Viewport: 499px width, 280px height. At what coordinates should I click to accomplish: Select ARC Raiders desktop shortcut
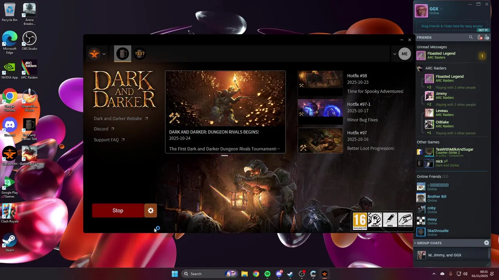click(29, 70)
